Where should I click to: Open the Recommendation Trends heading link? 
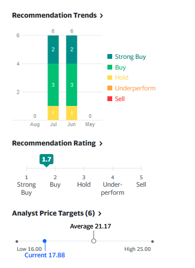click(x=54, y=16)
